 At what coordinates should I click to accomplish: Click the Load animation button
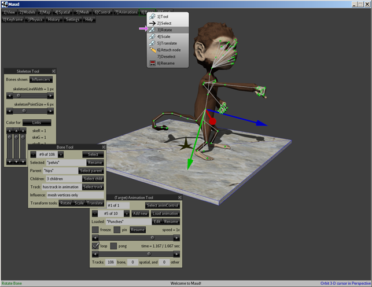point(165,214)
